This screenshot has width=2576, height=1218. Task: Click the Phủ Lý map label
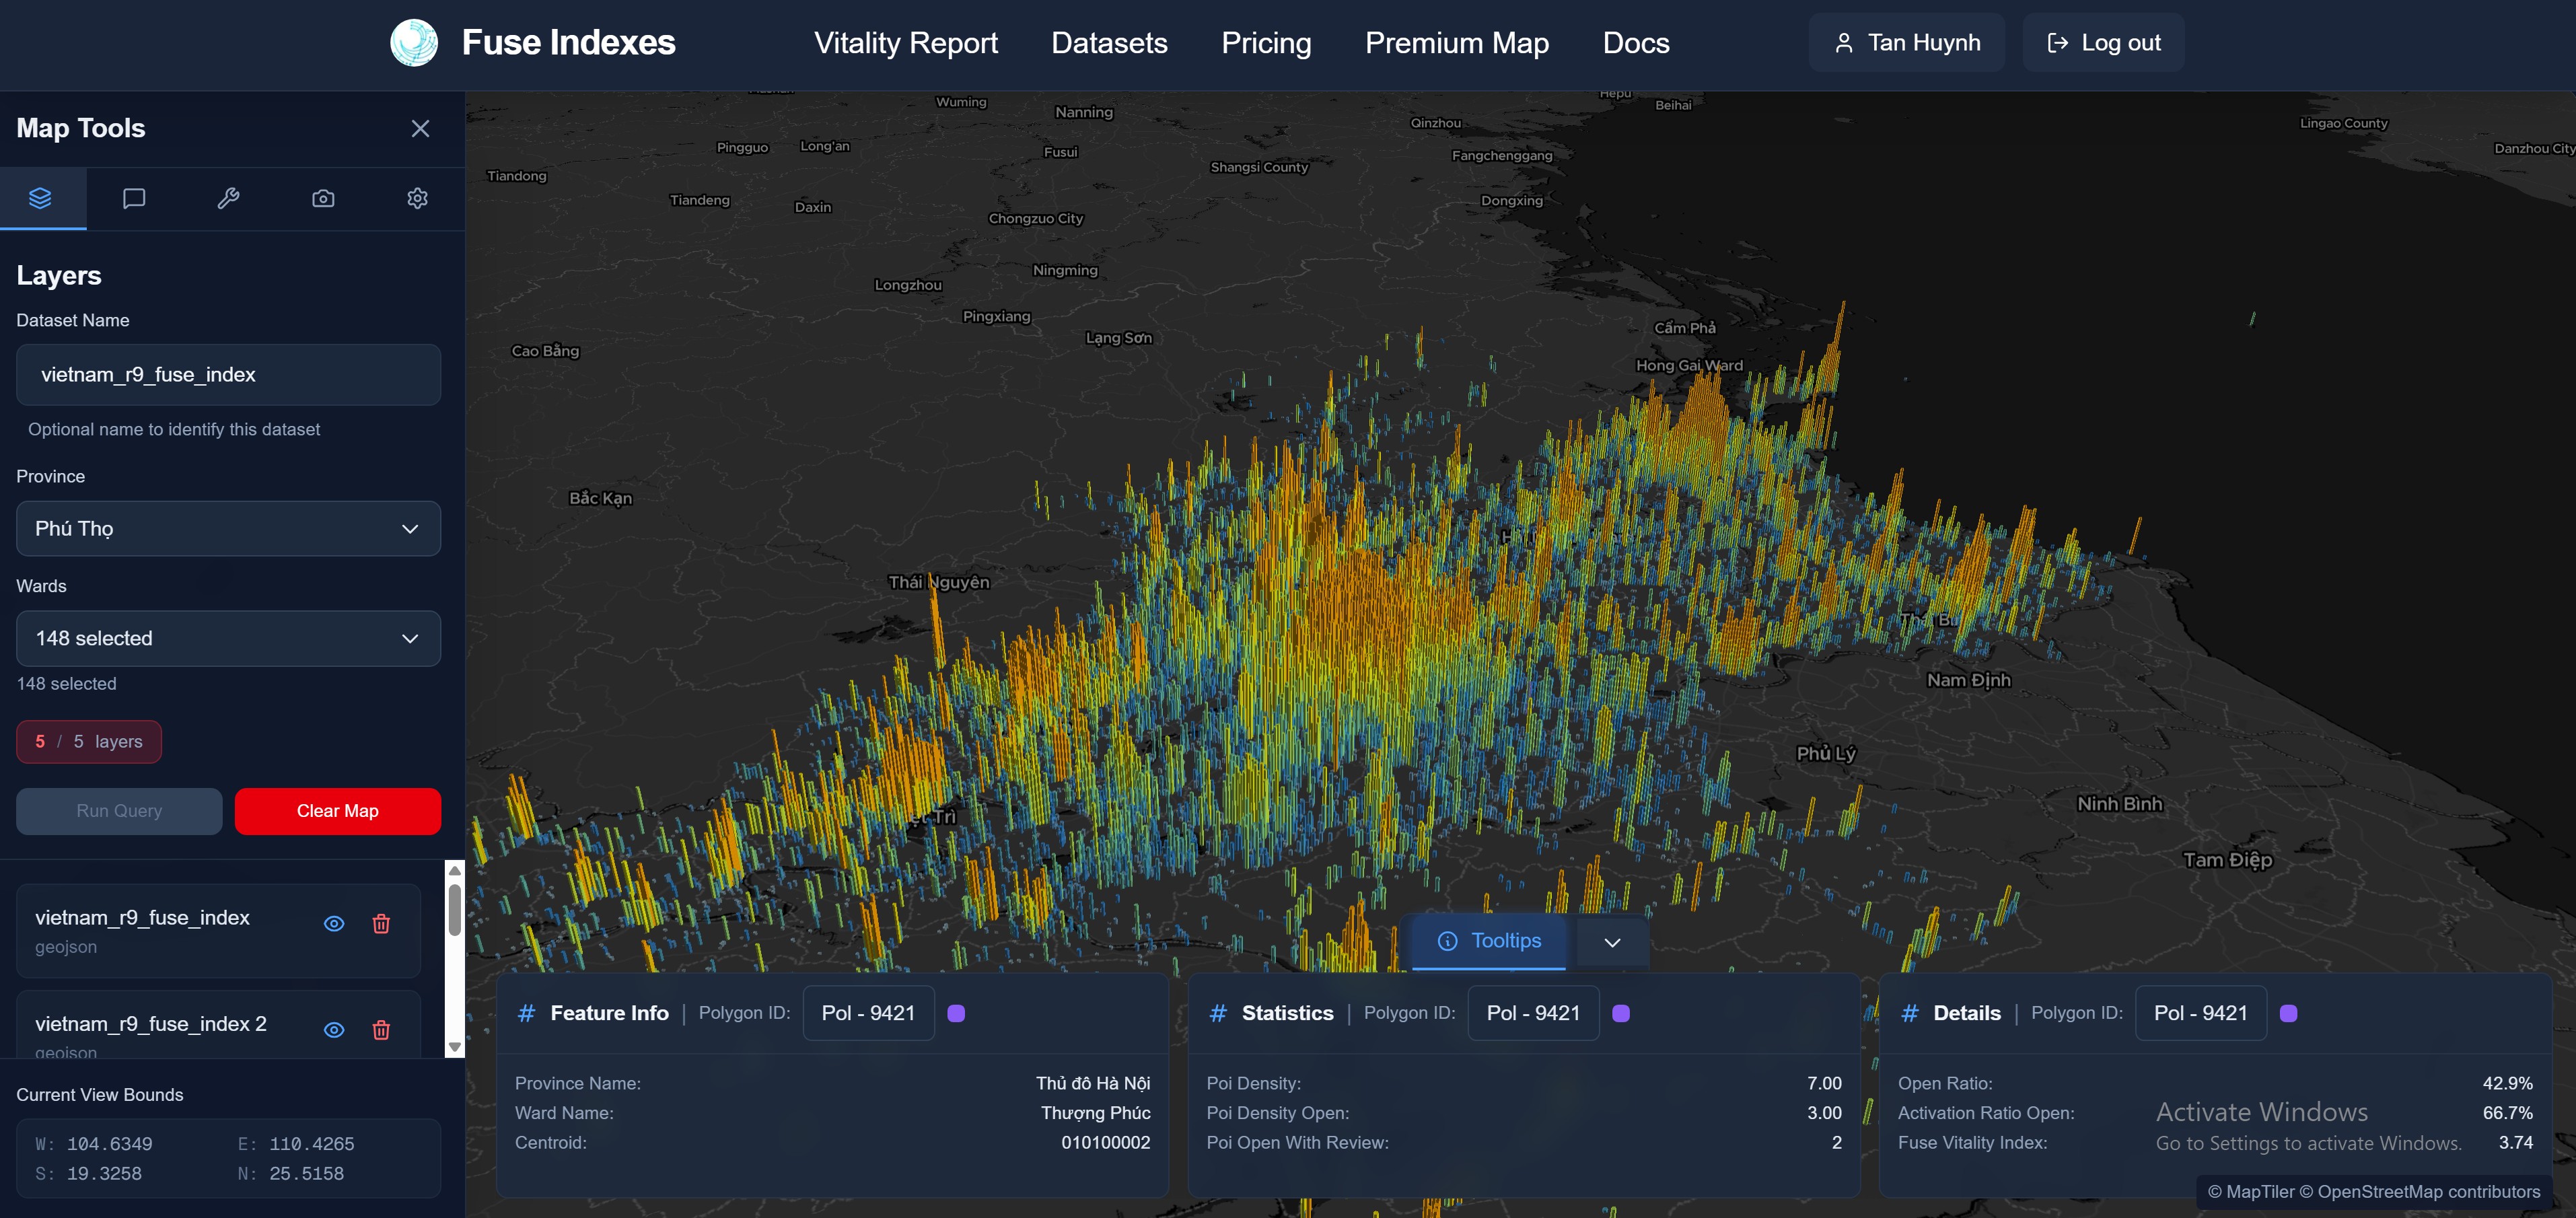1826,753
